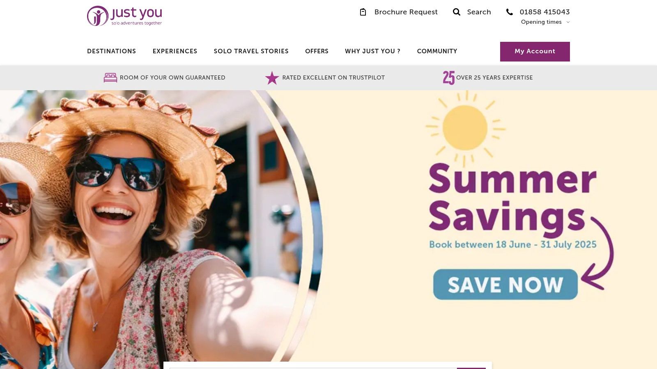Click the purple Trustpilot star icon
The image size is (657, 369).
[272, 77]
